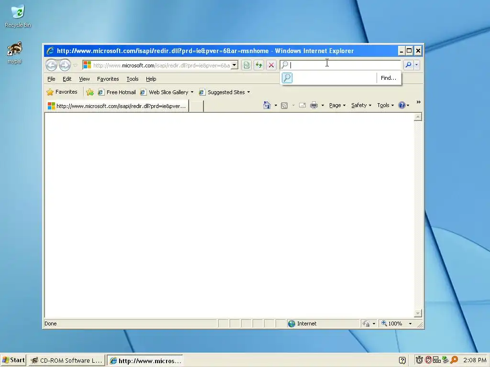
Task: Click the orange magnifier tray icon
Action: coord(454,360)
